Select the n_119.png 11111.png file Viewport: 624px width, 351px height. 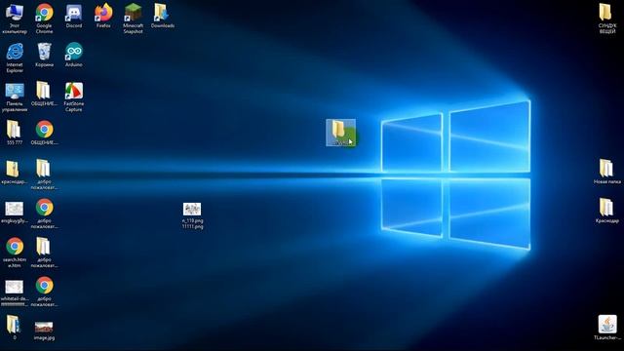pos(193,215)
